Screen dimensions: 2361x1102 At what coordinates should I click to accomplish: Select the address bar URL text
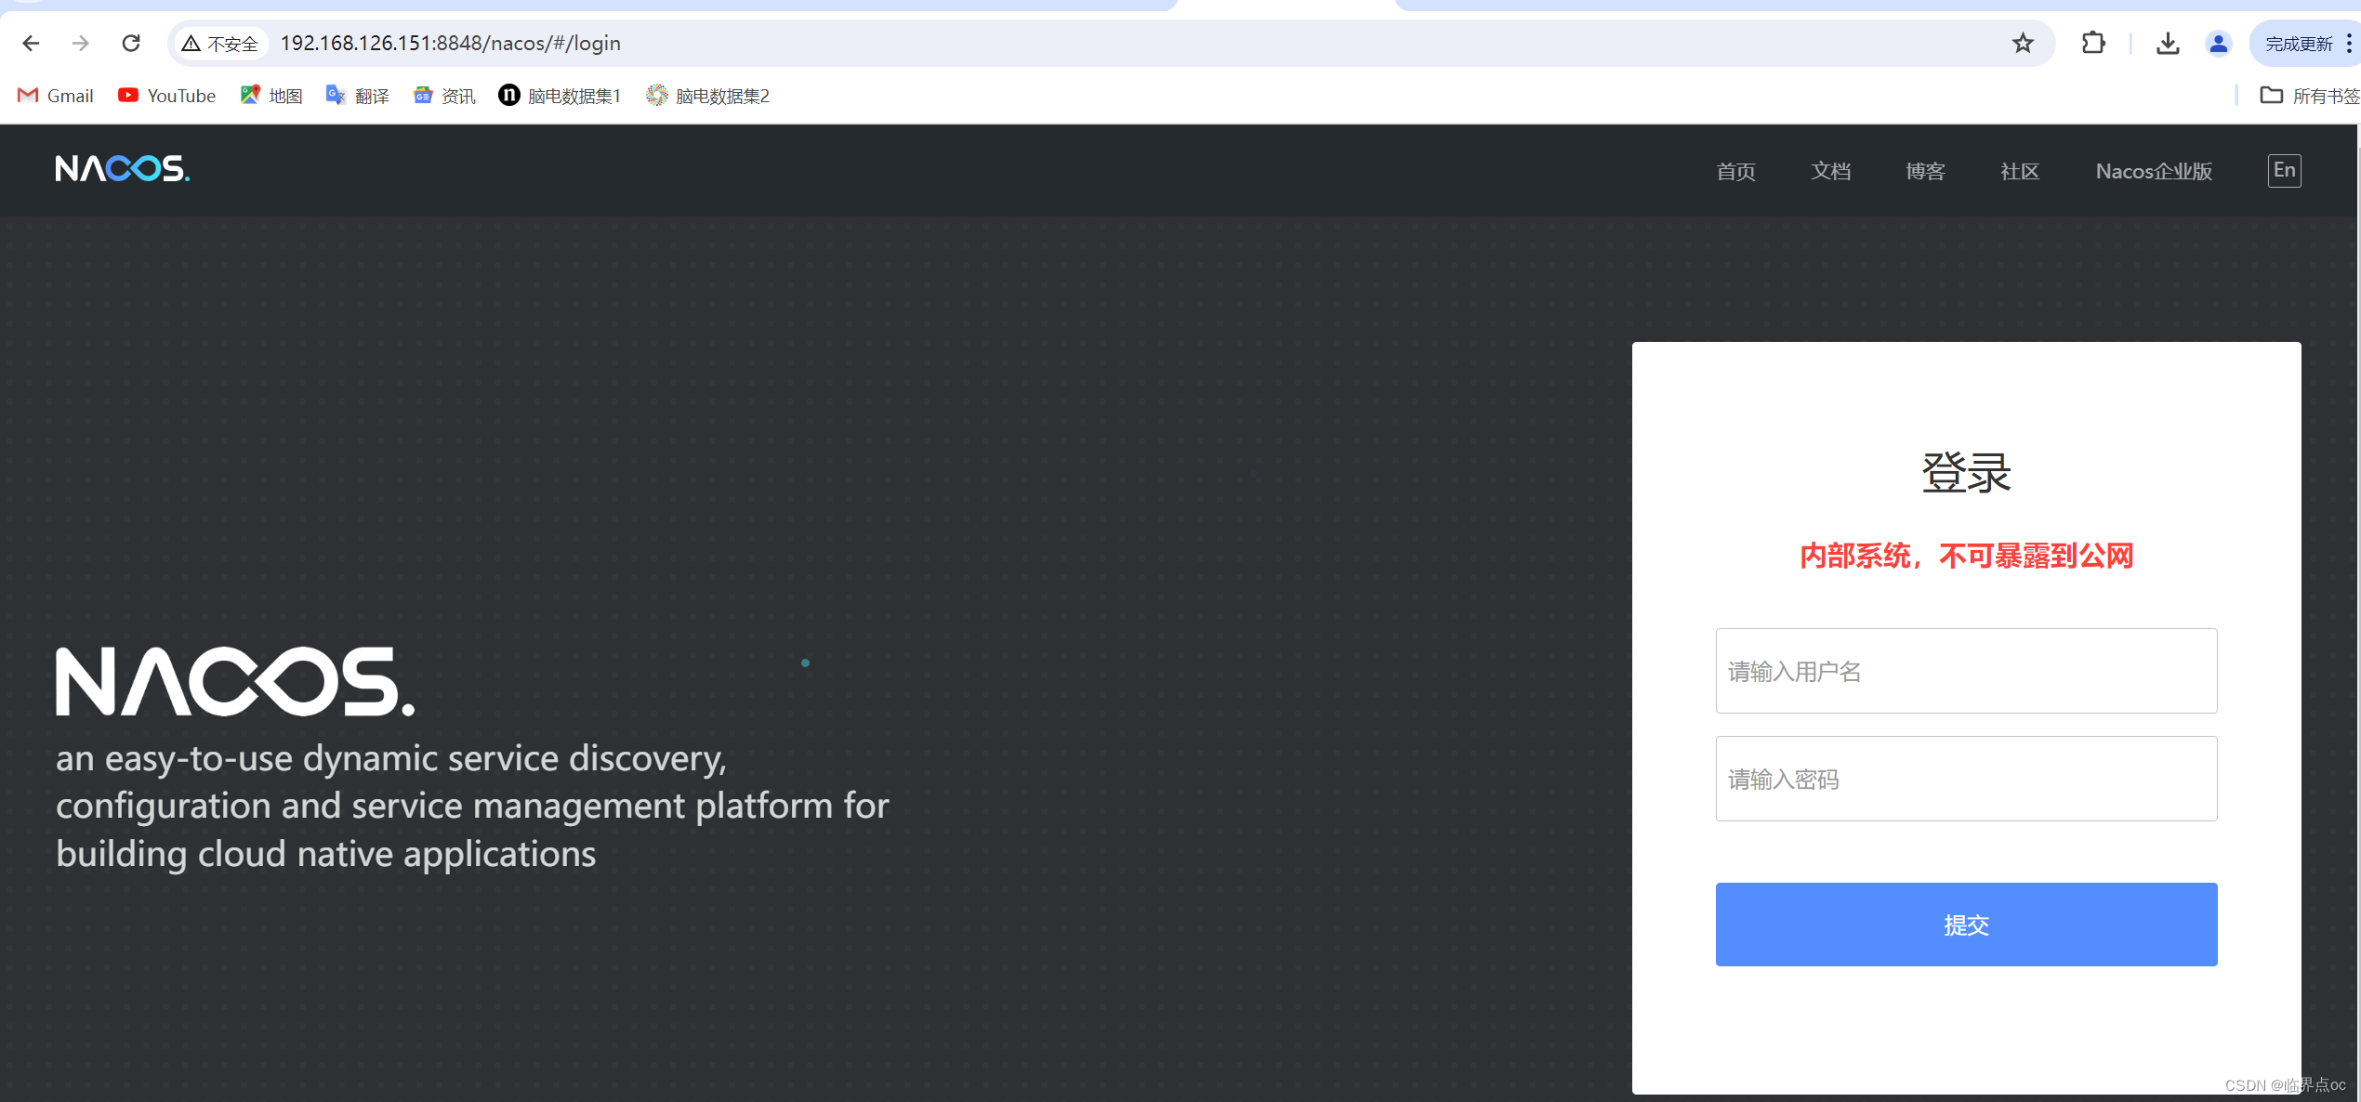click(451, 43)
